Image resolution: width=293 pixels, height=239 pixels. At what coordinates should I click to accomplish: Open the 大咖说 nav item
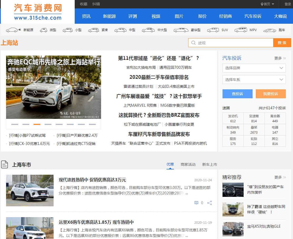pyautogui.click(x=280, y=16)
